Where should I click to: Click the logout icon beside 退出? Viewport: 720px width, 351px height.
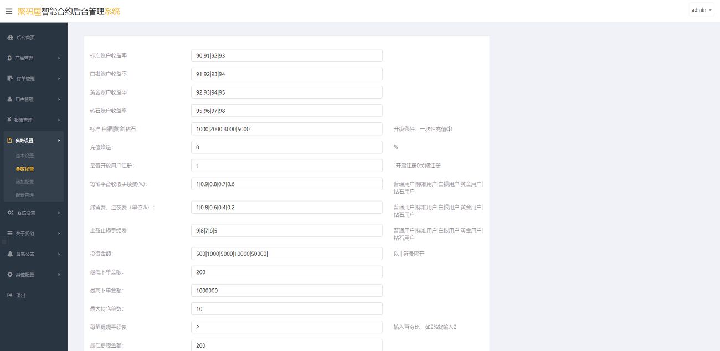(10, 295)
